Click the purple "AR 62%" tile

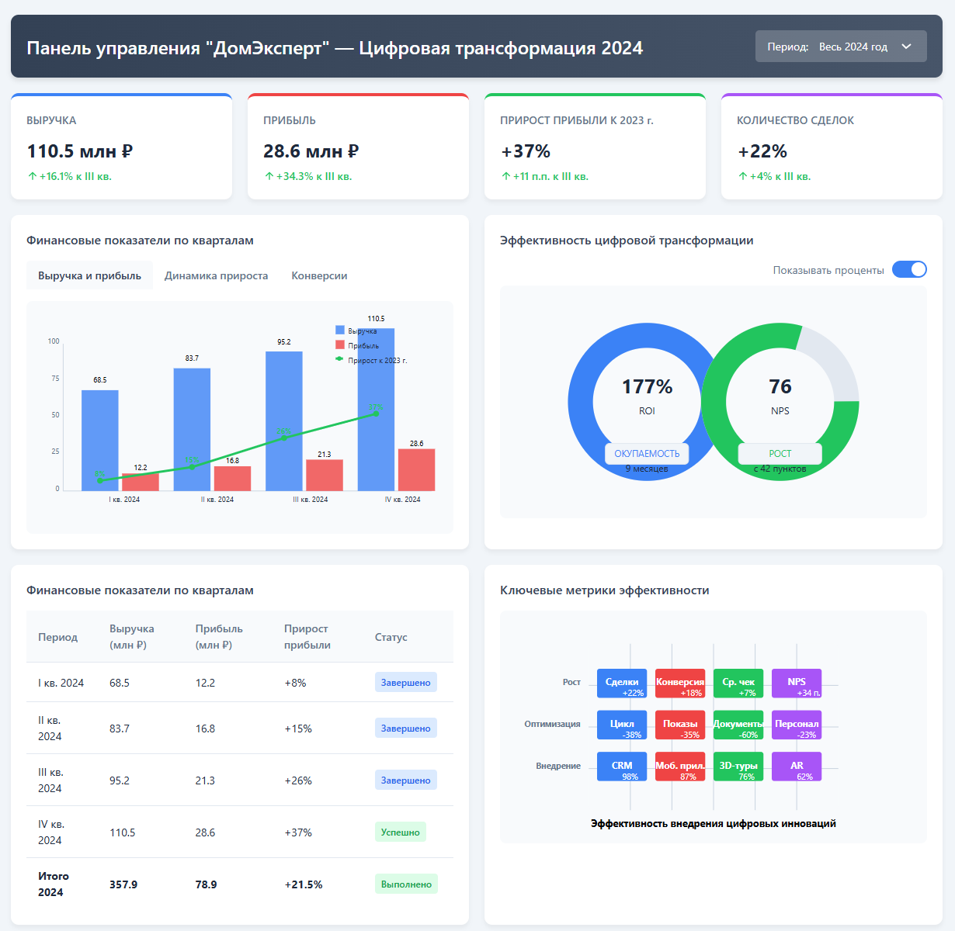pos(797,767)
